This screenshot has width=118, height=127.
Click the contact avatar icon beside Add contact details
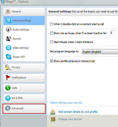(x=53, y=112)
